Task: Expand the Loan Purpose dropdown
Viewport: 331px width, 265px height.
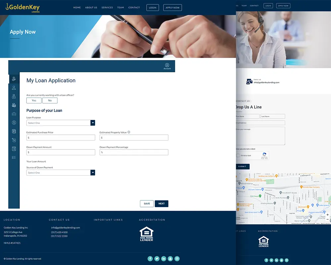Action: point(61,123)
